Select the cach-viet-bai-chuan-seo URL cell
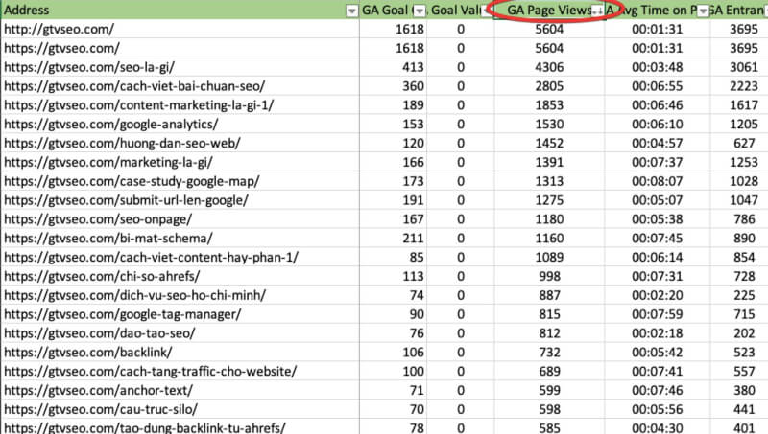 coord(180,86)
